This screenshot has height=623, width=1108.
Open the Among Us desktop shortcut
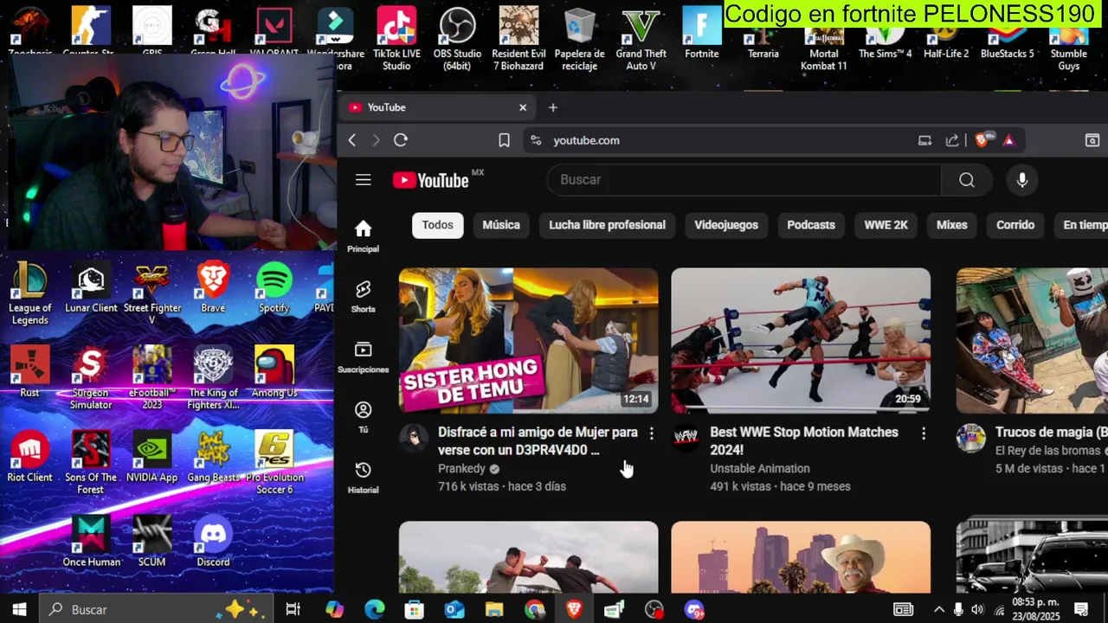(274, 372)
